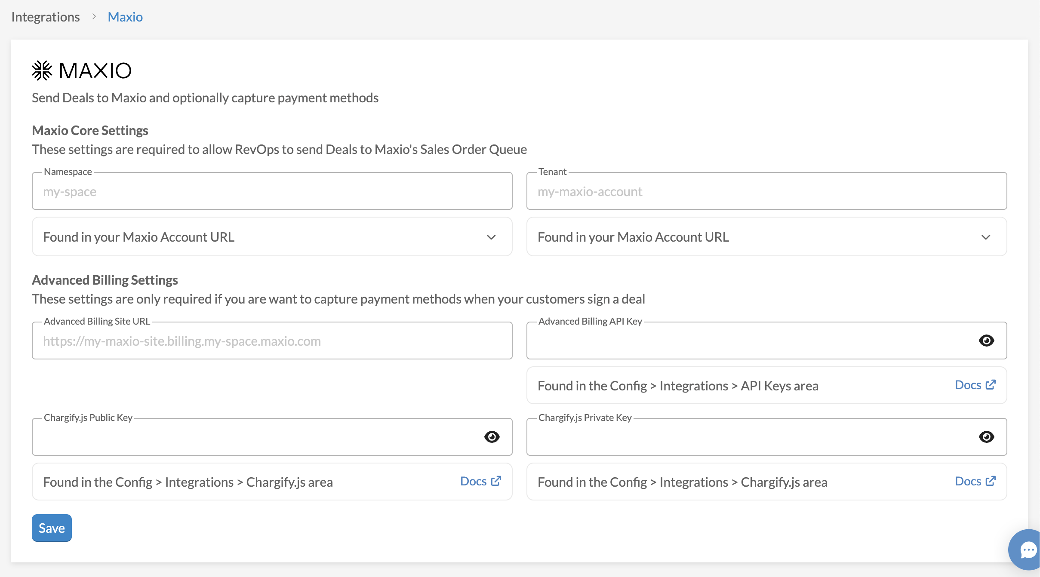Reveal the Chargify.js Public Key value
This screenshot has width=1040, height=577.
click(x=492, y=437)
